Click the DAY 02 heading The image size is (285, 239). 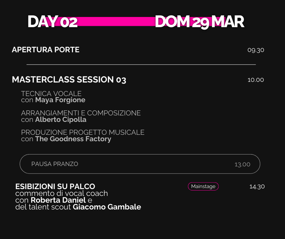[52, 22]
